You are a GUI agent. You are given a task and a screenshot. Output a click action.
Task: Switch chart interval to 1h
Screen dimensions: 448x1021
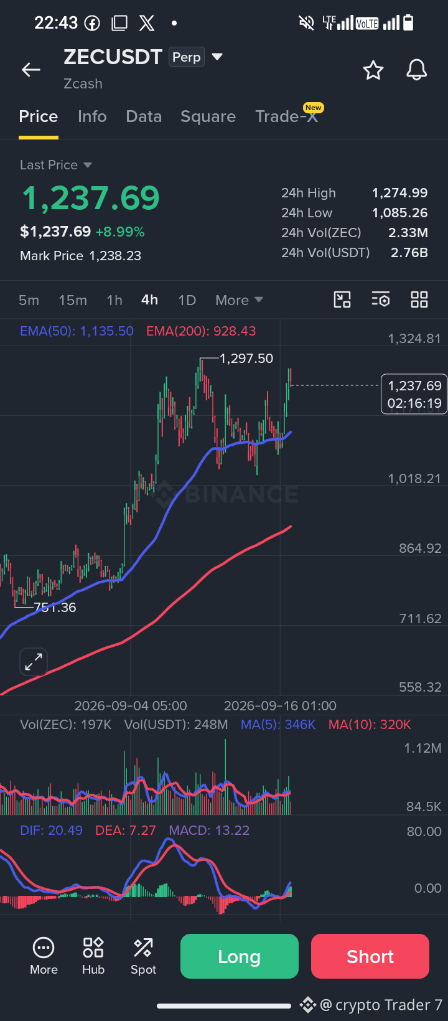[x=114, y=300]
